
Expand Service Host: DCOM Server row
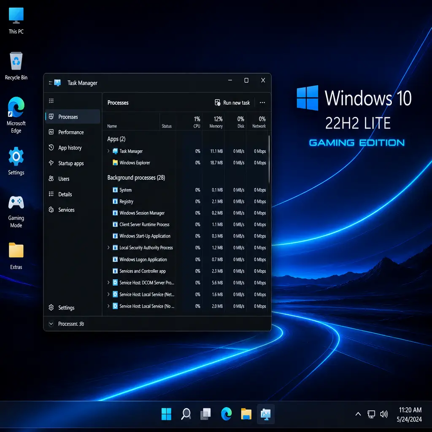[108, 282]
